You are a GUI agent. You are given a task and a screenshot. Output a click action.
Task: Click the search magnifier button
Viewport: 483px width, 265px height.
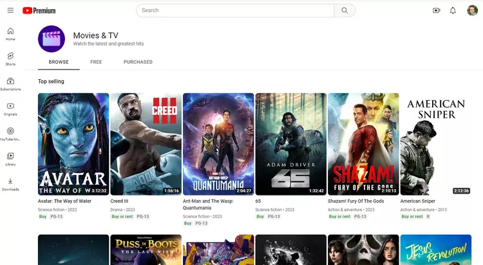click(x=345, y=10)
